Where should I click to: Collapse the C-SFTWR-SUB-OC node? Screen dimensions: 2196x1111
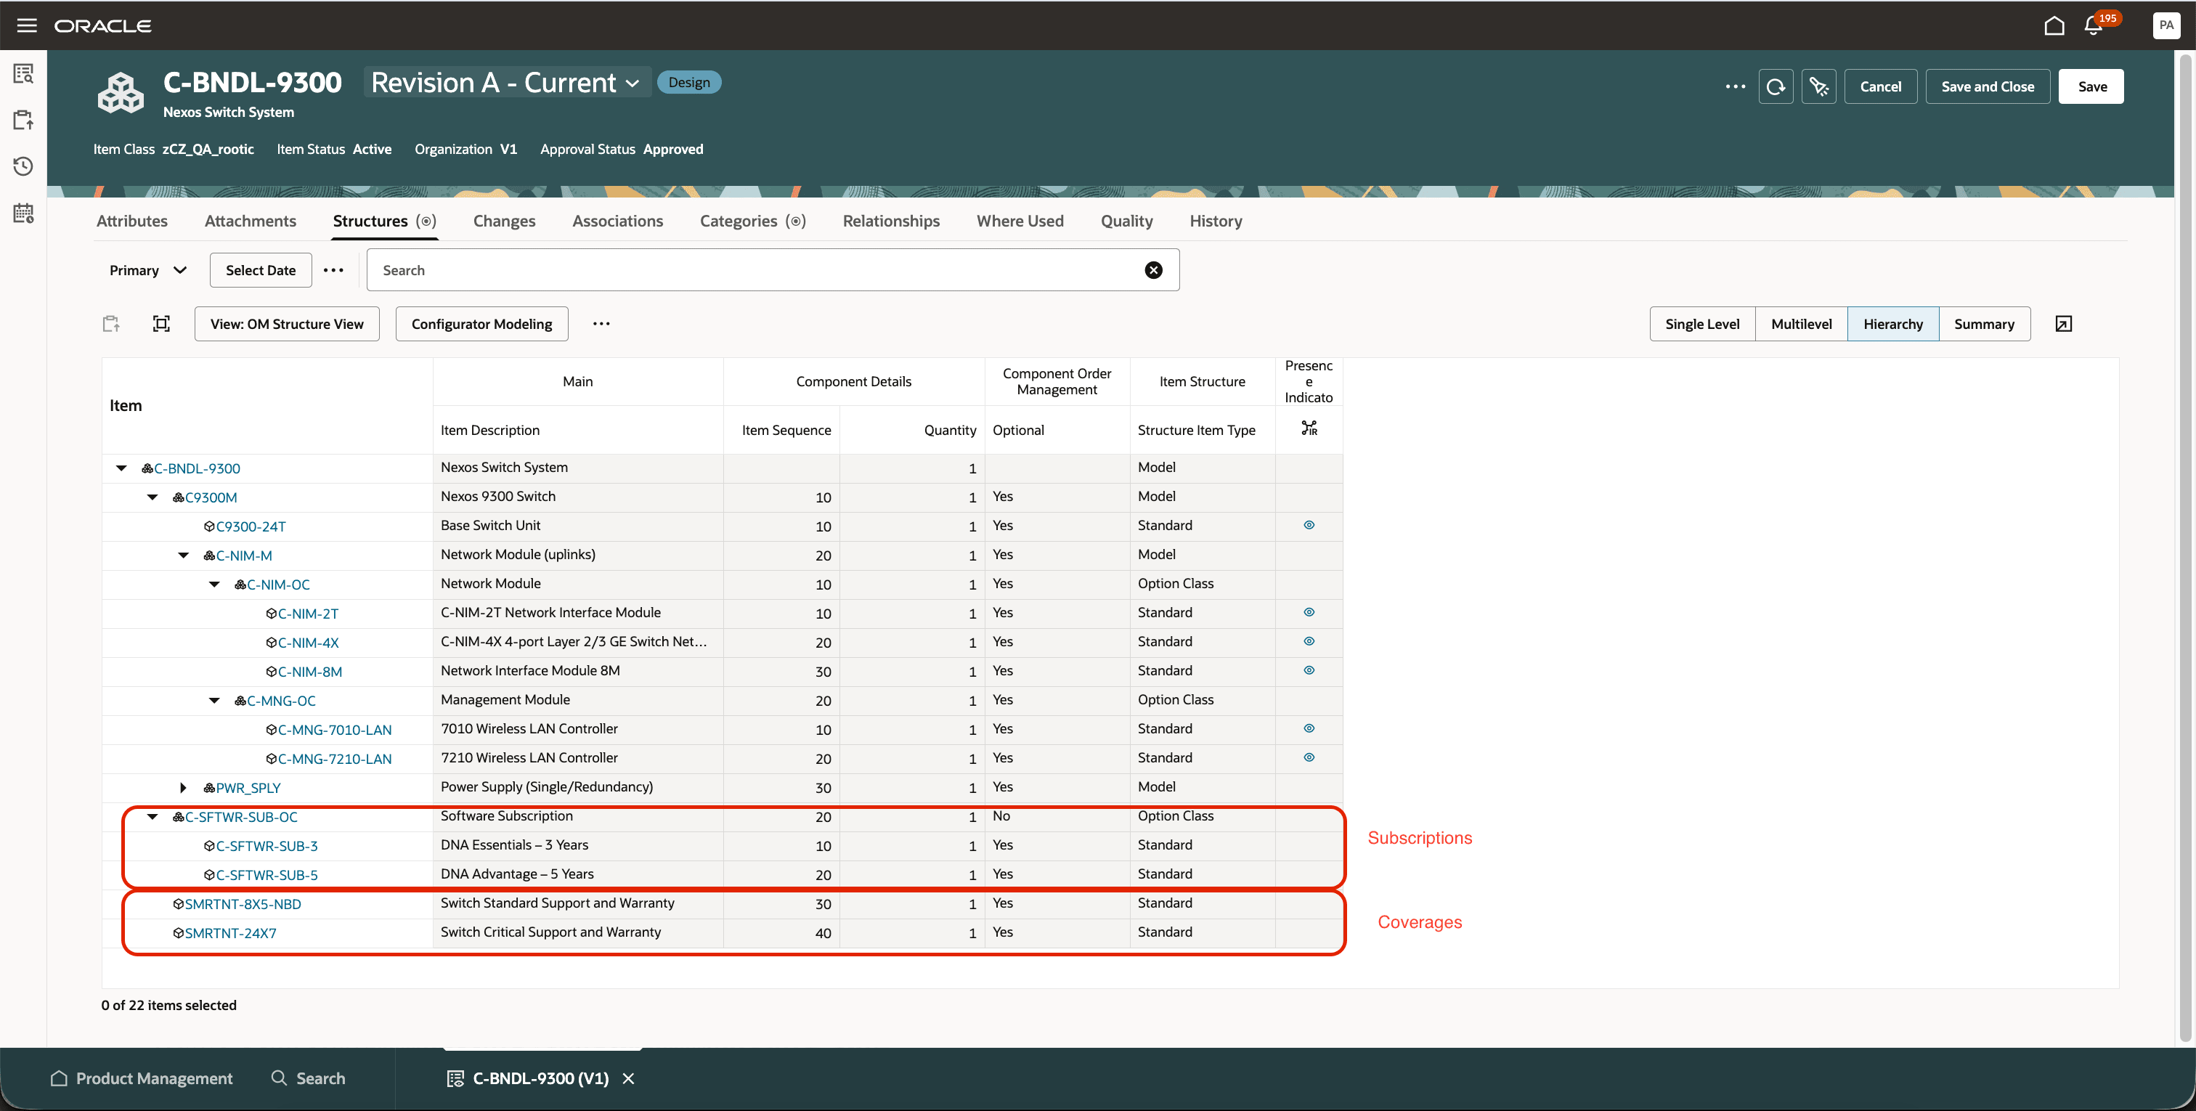pos(152,817)
